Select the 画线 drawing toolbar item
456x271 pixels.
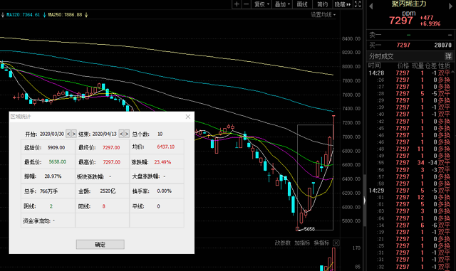(302, 4)
